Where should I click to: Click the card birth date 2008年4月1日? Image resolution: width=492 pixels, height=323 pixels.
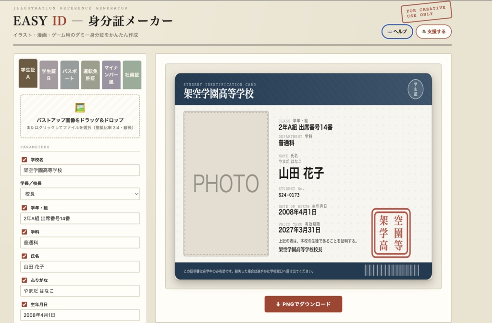click(x=297, y=212)
